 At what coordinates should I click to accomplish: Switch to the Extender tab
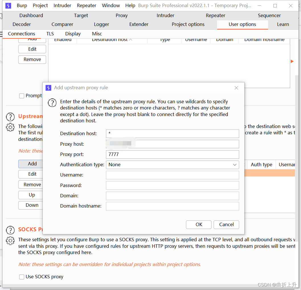point(139,24)
